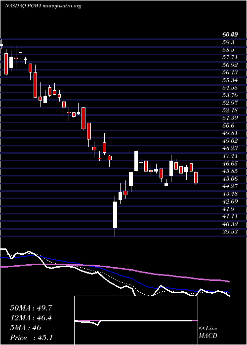Select the 49.02 price axis label

tap(230, 141)
